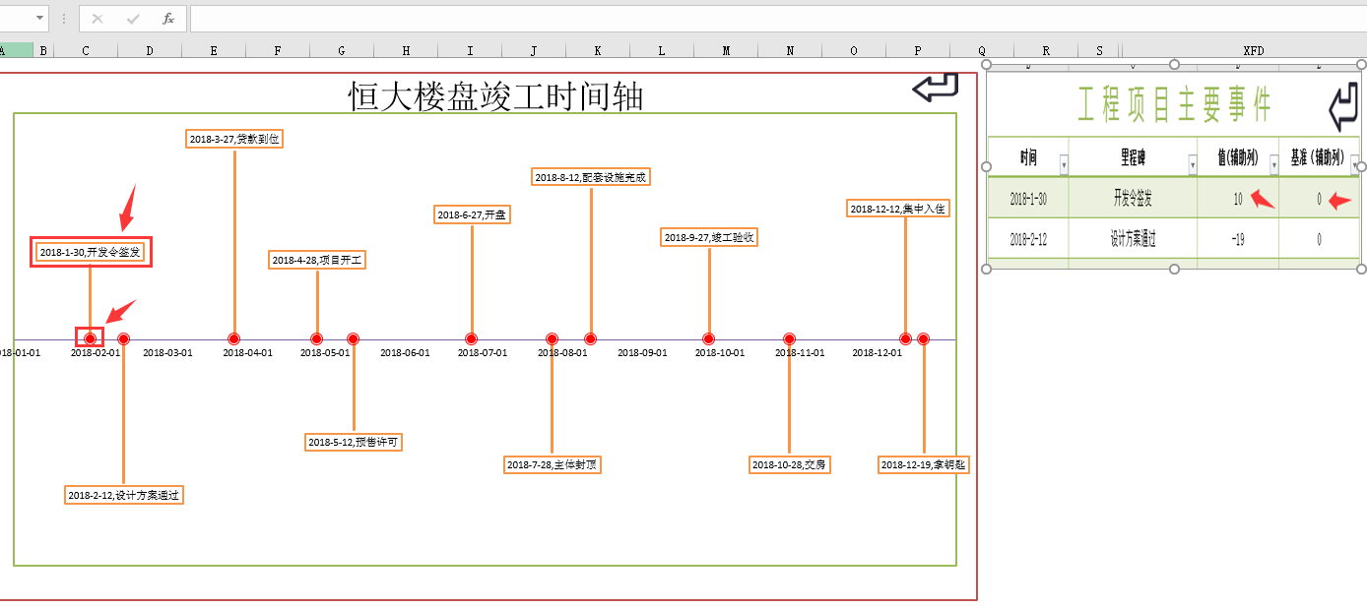Select column K header
This screenshot has width=1367, height=609.
coord(598,50)
